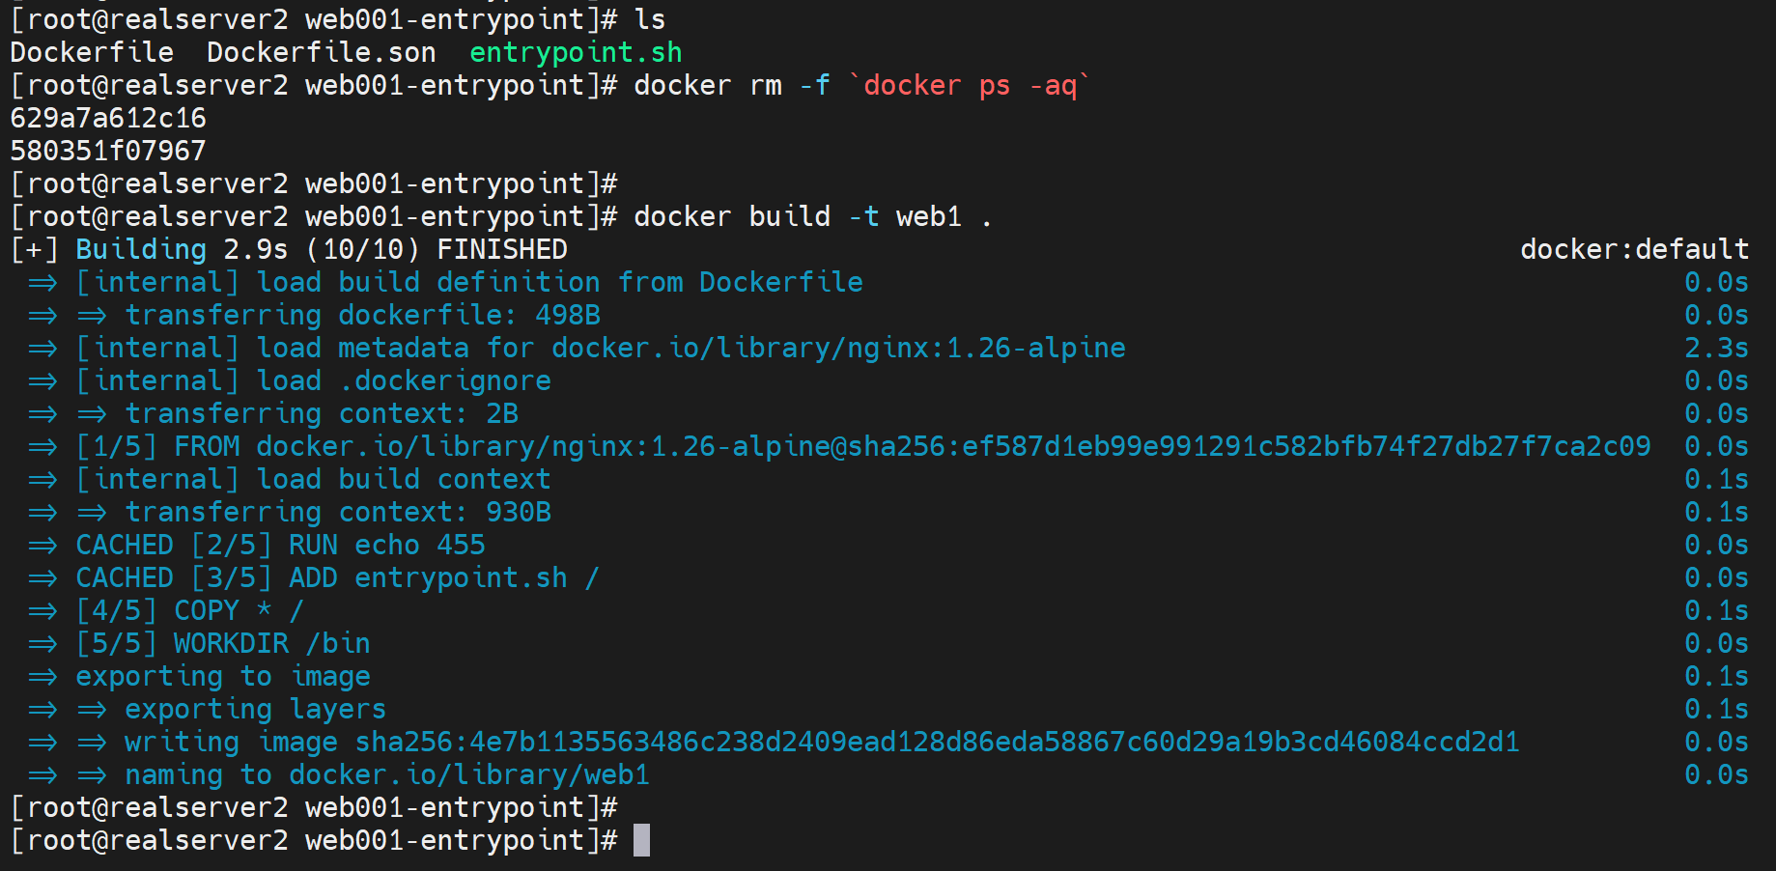Click the arrow before 'load build definition'
This screenshot has height=871, width=1776.
pos(42,283)
